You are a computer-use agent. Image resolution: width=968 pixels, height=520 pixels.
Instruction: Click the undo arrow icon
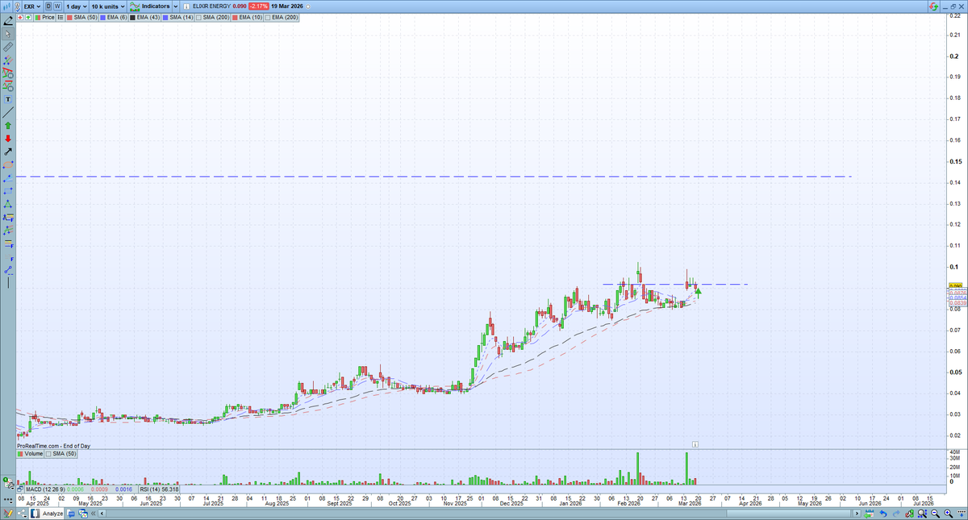[883, 514]
